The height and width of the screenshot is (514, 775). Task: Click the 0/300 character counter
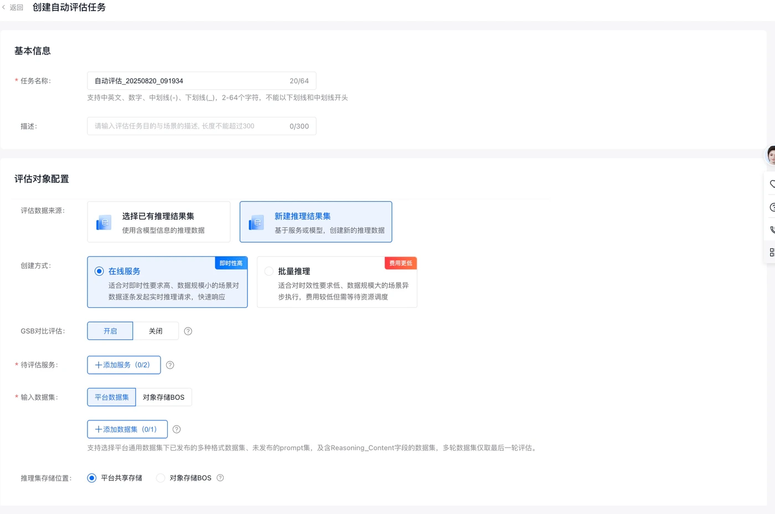click(299, 126)
